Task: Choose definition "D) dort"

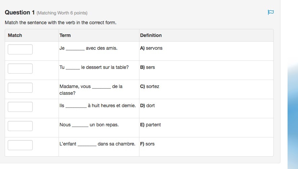Action: (x=147, y=105)
